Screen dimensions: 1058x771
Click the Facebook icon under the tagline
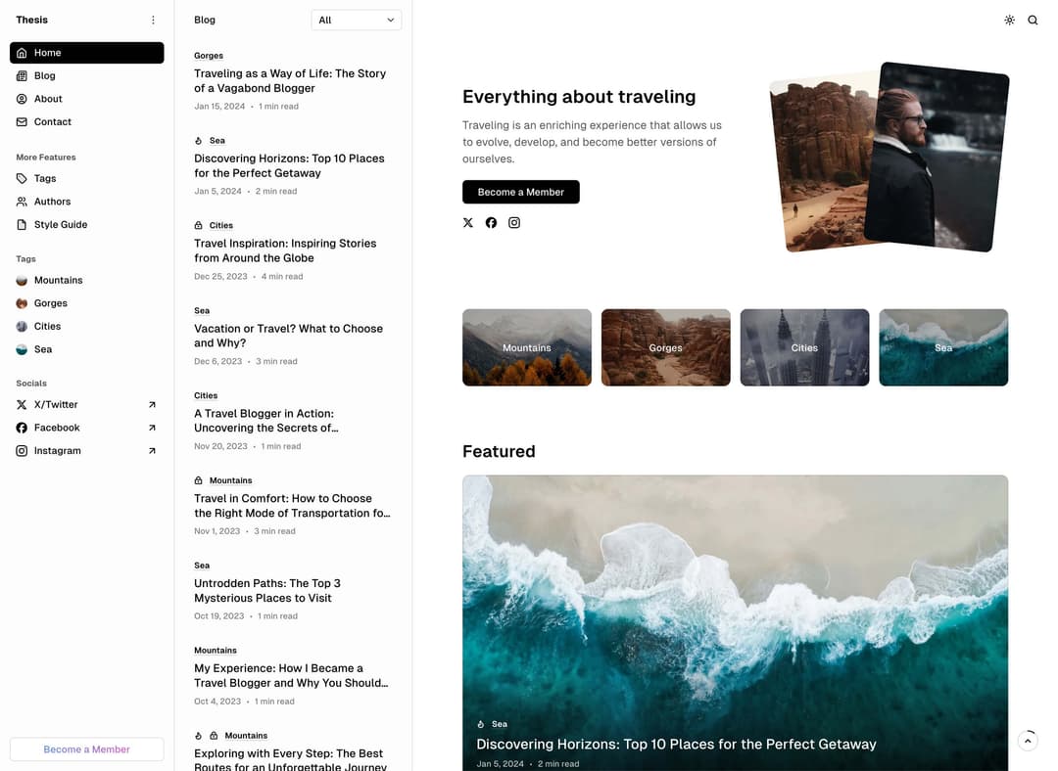(491, 222)
